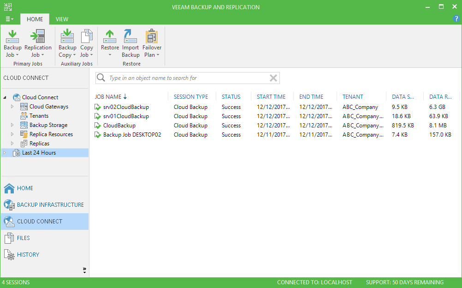
Task: Click the 819.5 KB data cell
Action: pyautogui.click(x=403, y=126)
